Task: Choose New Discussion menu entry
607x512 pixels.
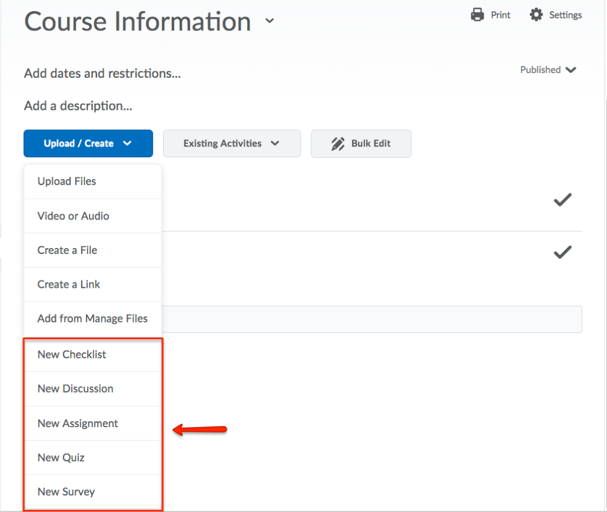Action: 75,389
